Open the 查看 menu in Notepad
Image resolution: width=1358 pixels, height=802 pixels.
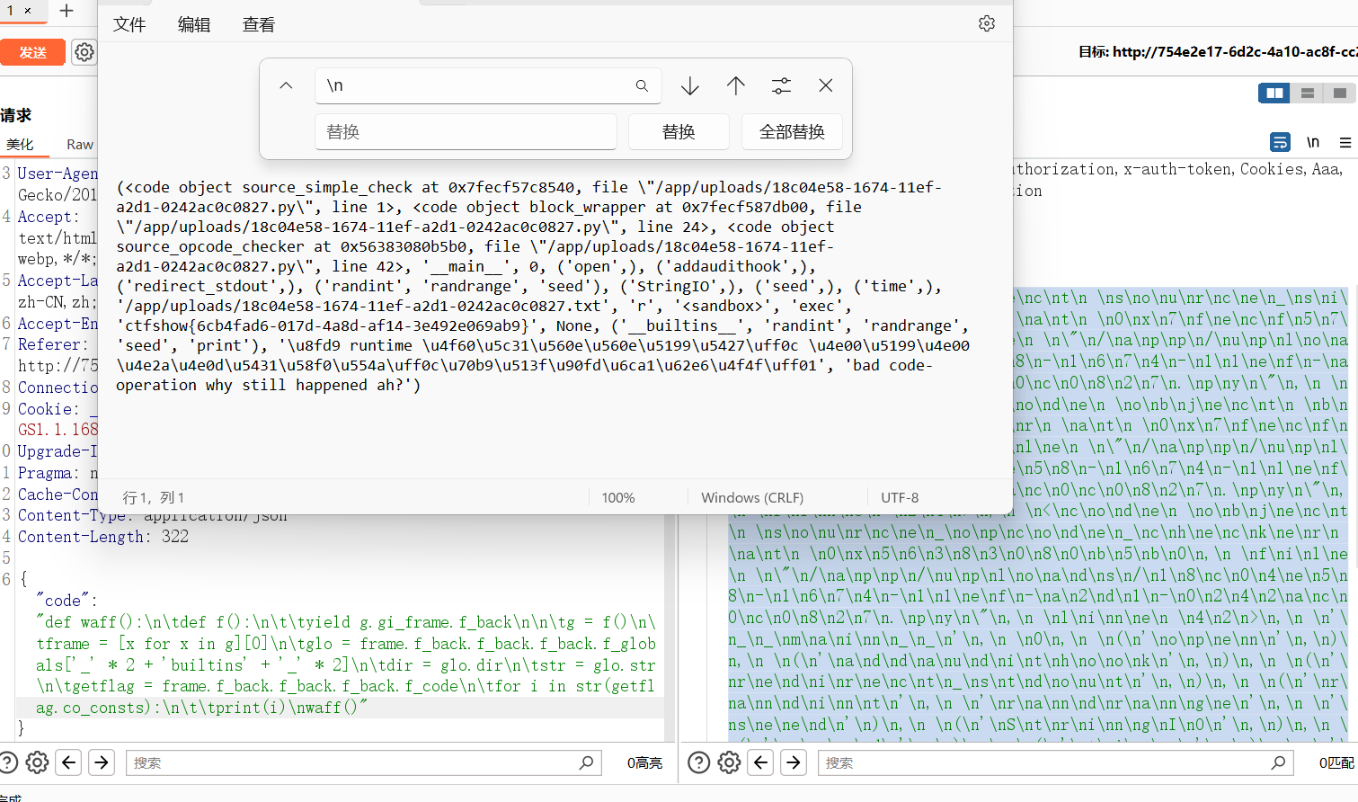[x=259, y=24]
